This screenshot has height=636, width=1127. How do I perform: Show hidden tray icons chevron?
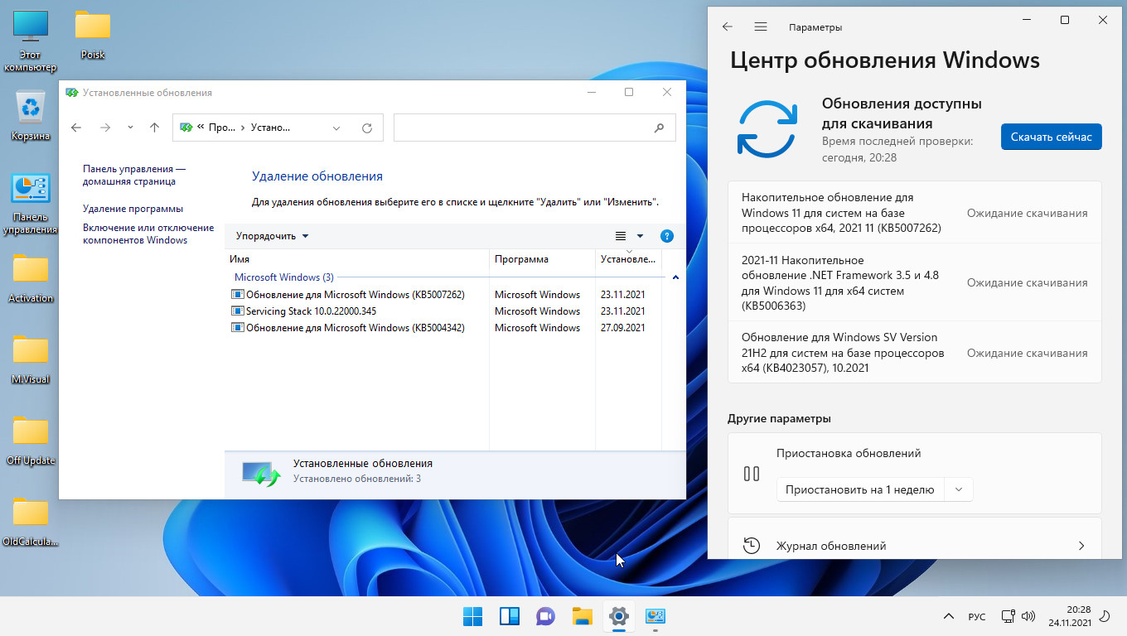pos(949,616)
